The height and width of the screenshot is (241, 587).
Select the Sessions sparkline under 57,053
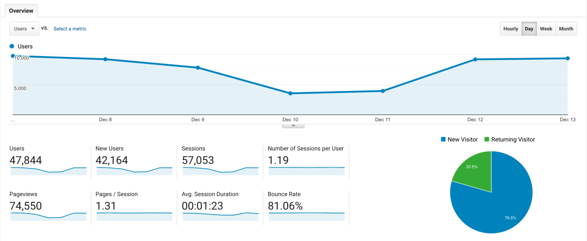pyautogui.click(x=221, y=171)
